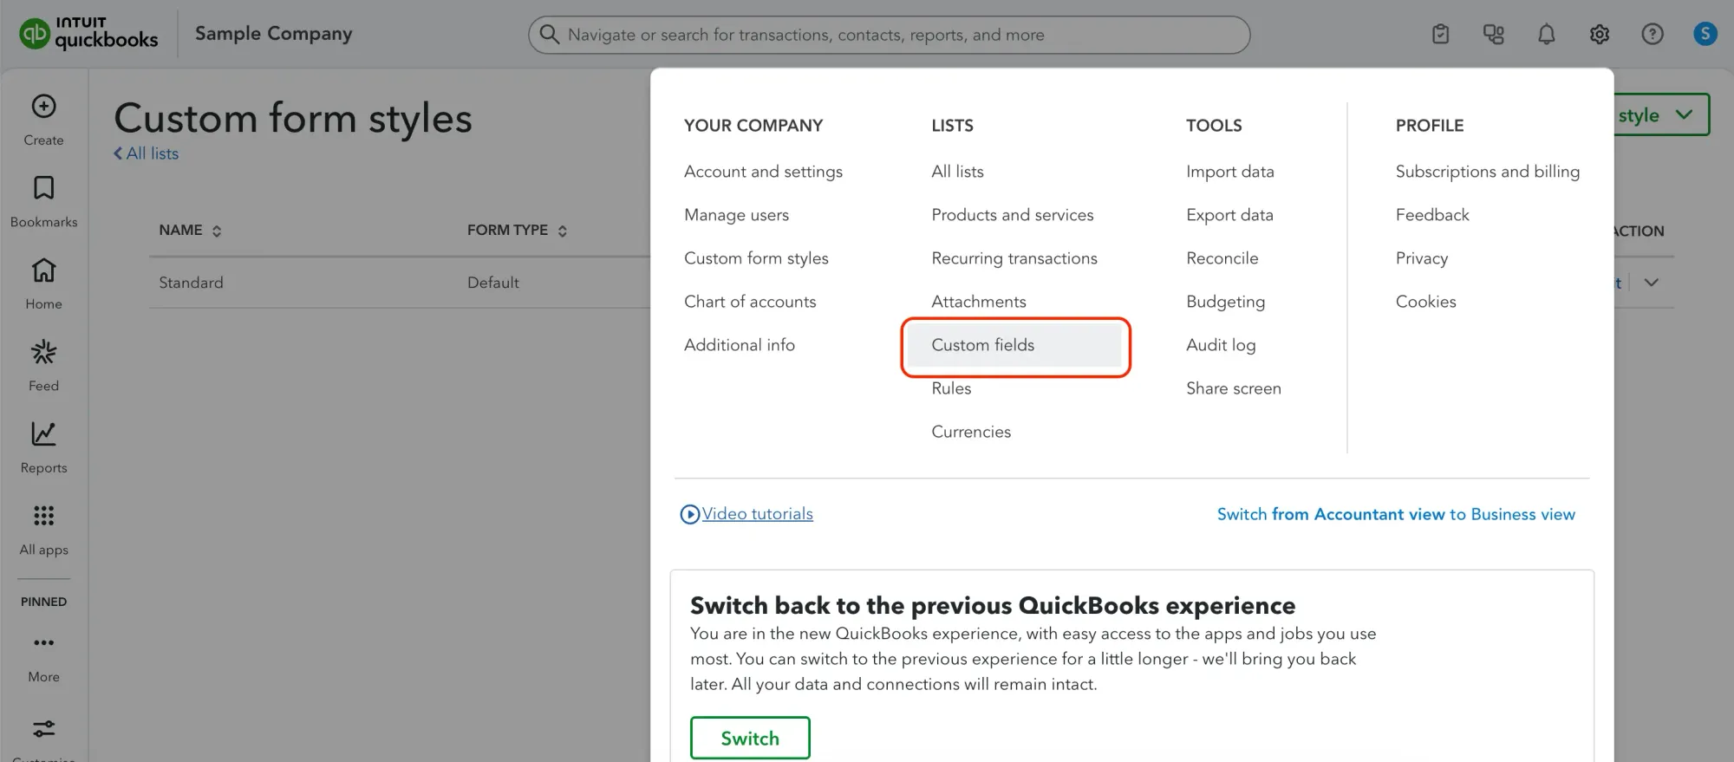
Task: Select the Feed icon in the sidebar
Action: click(42, 363)
